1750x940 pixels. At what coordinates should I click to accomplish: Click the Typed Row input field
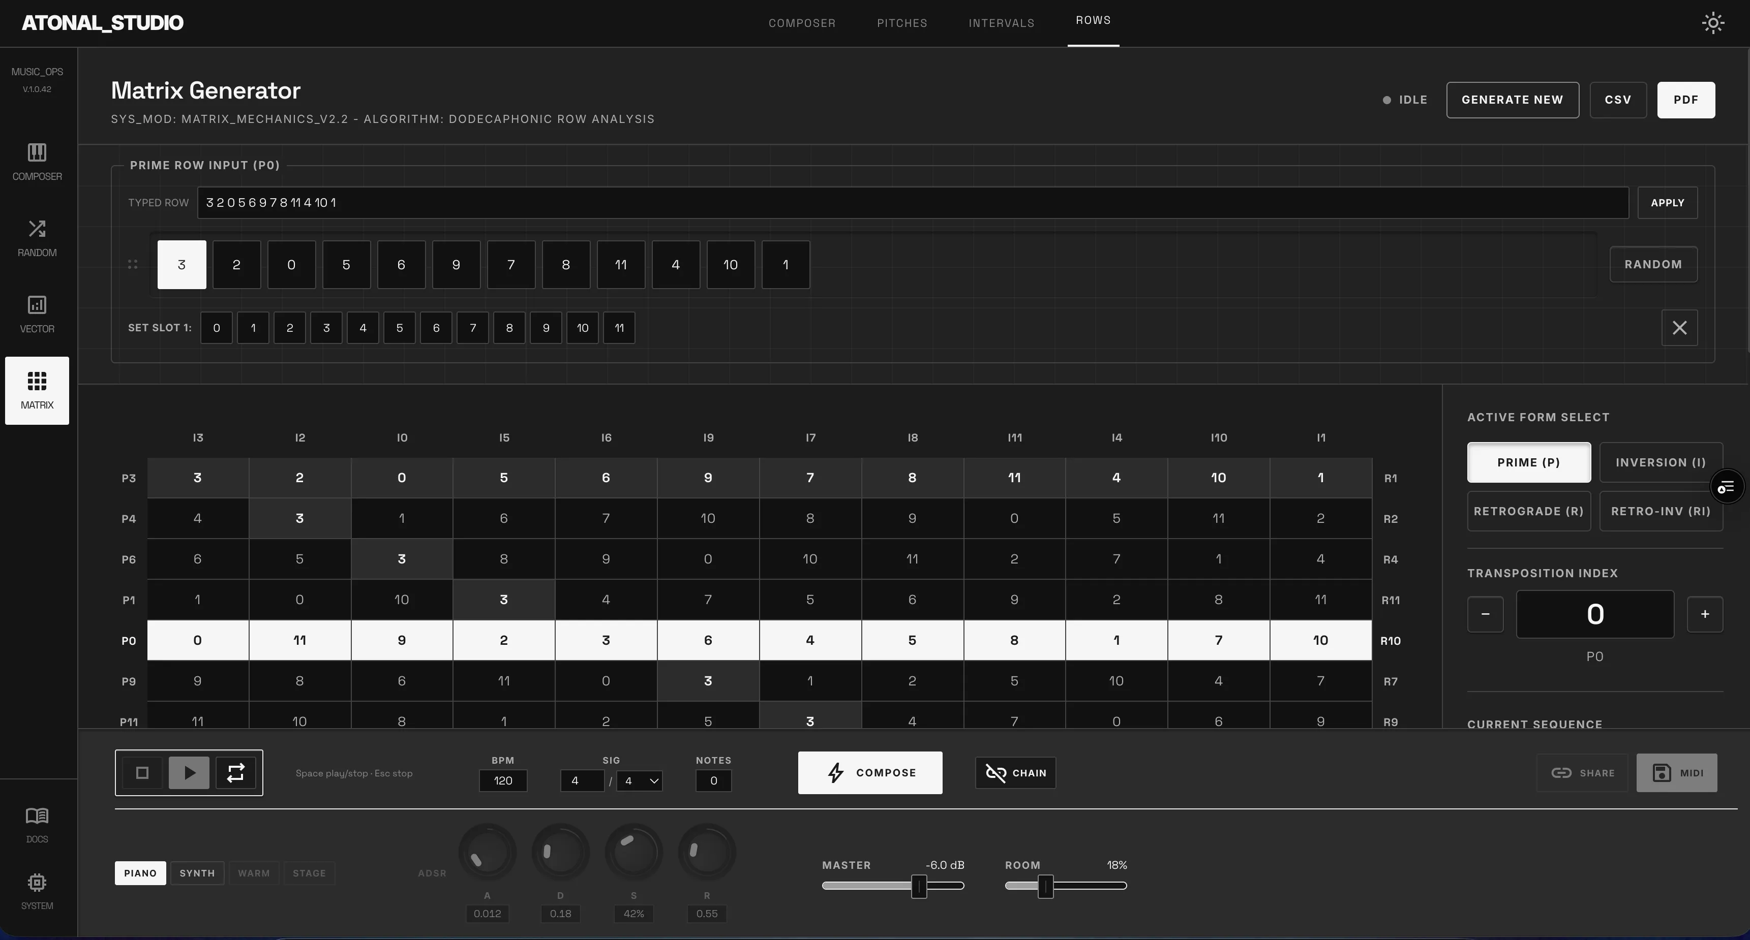click(912, 203)
